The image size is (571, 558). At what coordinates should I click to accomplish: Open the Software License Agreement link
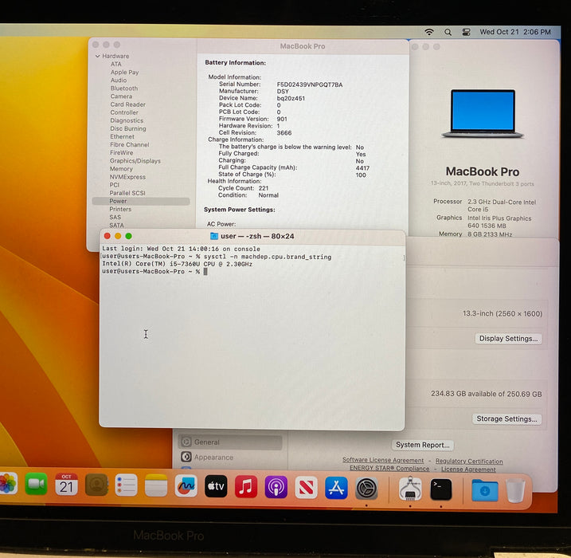[x=383, y=460]
